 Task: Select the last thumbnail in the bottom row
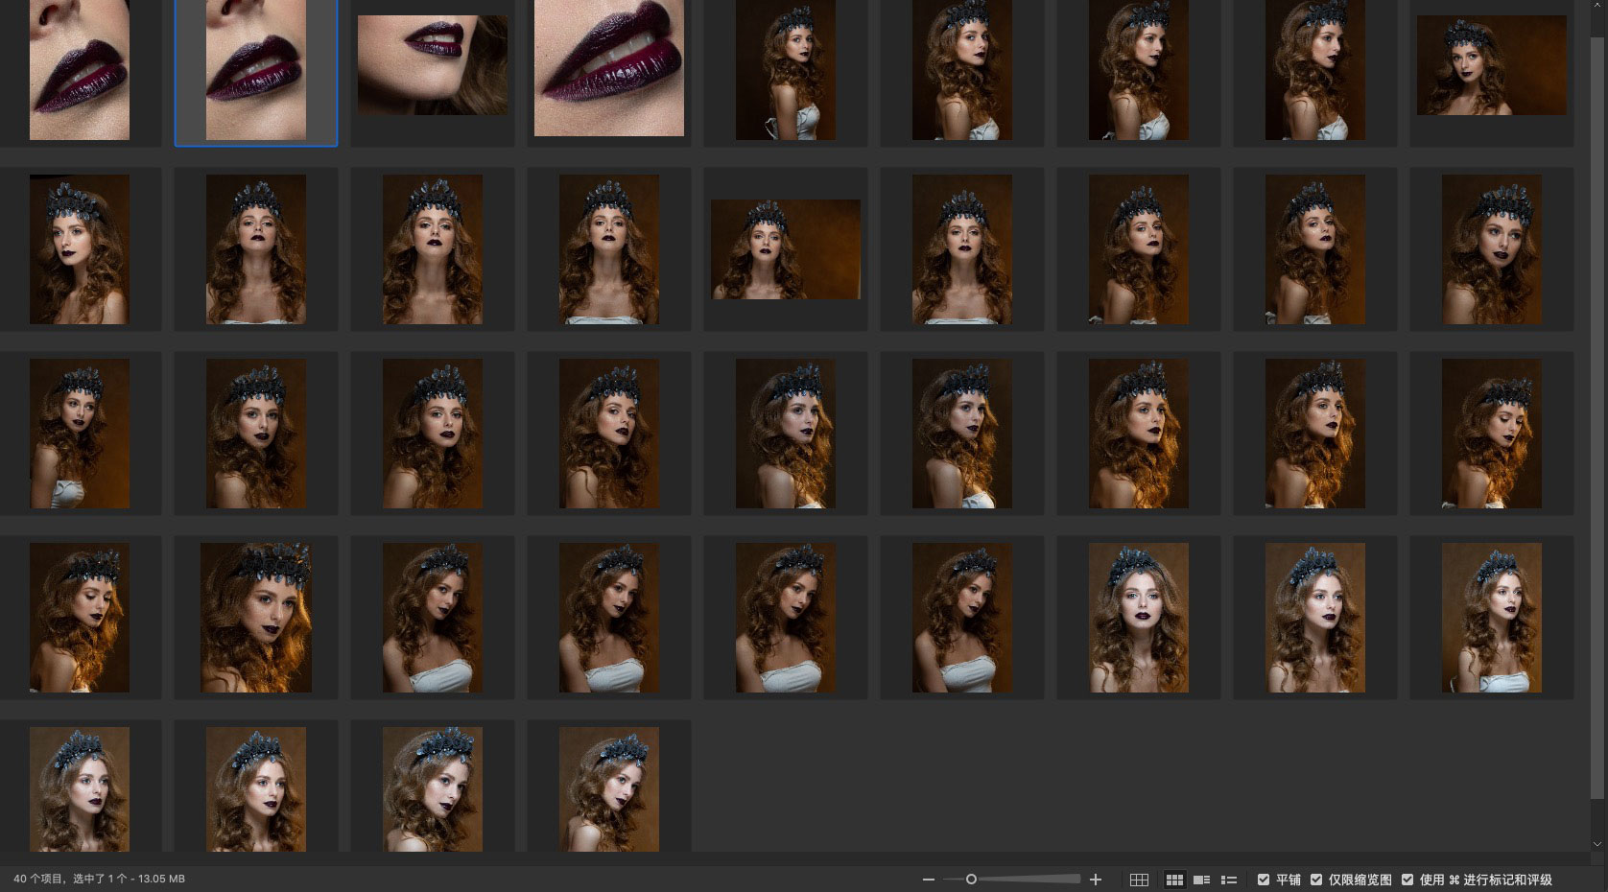pyautogui.click(x=609, y=788)
